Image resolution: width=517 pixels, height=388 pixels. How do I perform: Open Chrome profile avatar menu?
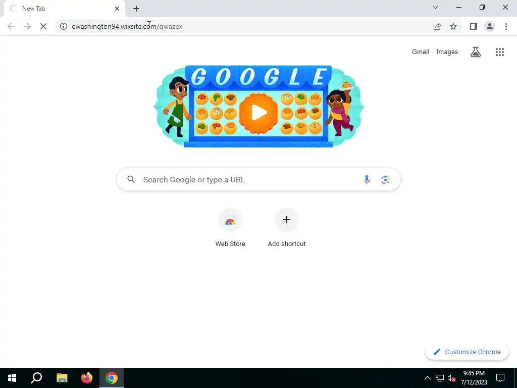click(x=490, y=26)
